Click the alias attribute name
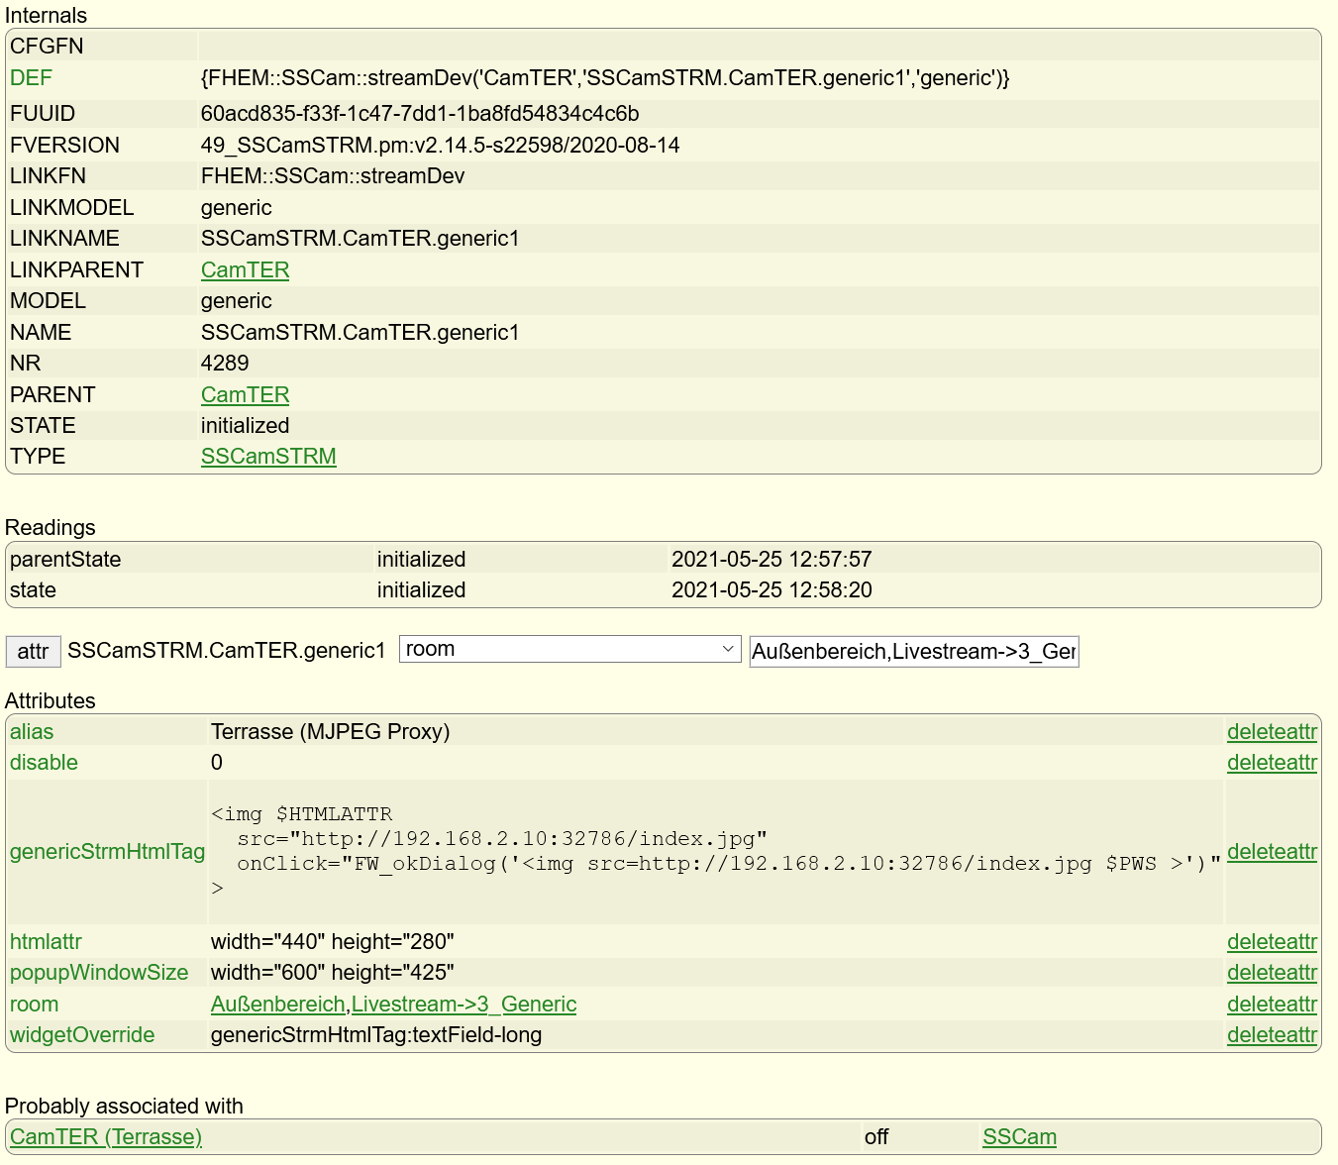This screenshot has height=1165, width=1338. tap(32, 732)
